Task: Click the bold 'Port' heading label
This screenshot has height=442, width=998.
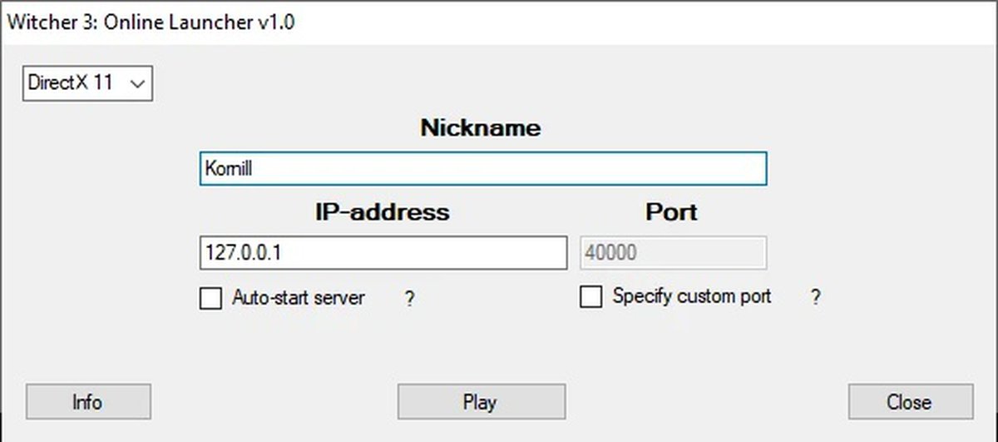Action: (x=671, y=212)
